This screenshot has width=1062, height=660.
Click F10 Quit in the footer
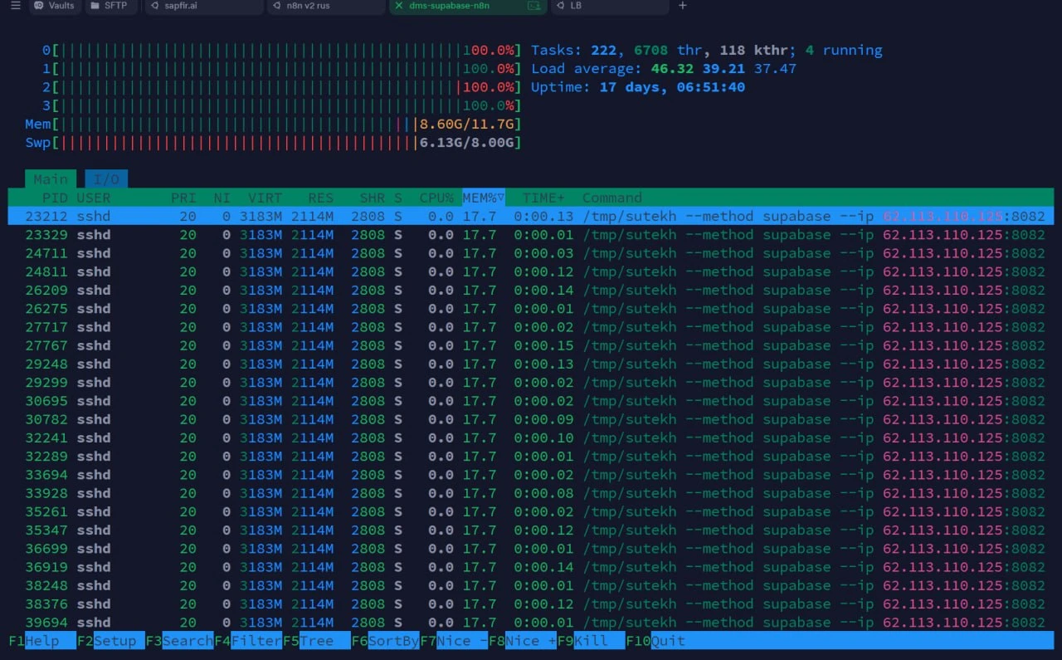655,641
